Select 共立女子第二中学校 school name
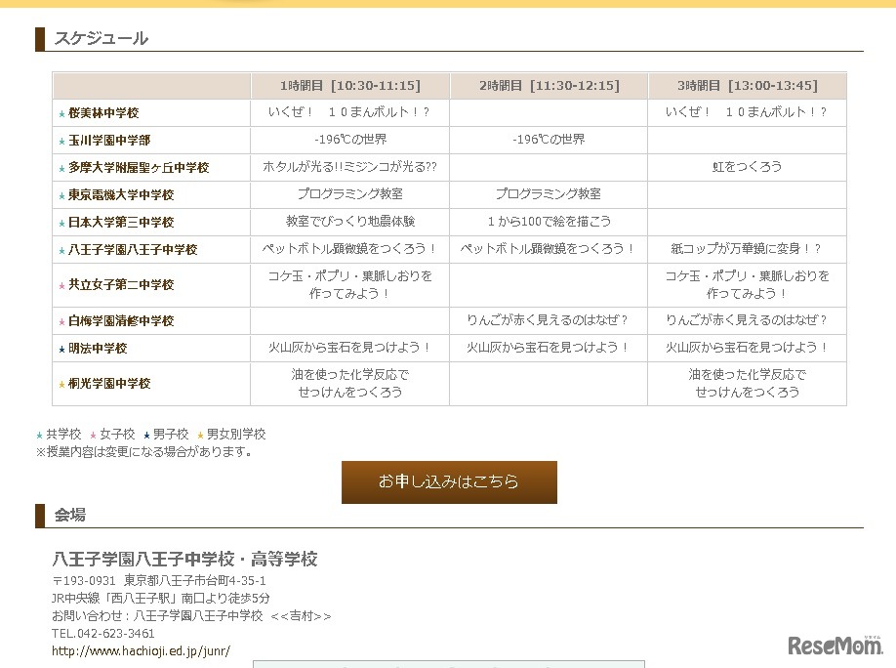 pyautogui.click(x=121, y=285)
